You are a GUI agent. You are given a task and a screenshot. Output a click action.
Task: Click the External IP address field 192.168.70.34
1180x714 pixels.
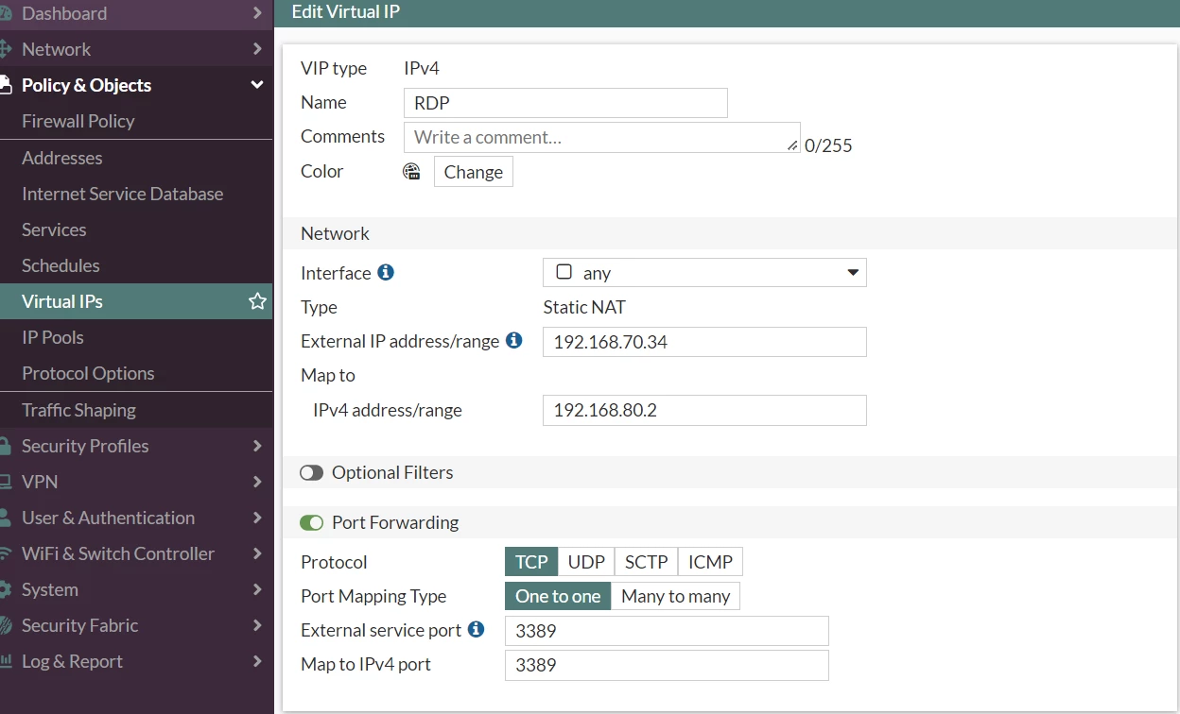coord(704,342)
